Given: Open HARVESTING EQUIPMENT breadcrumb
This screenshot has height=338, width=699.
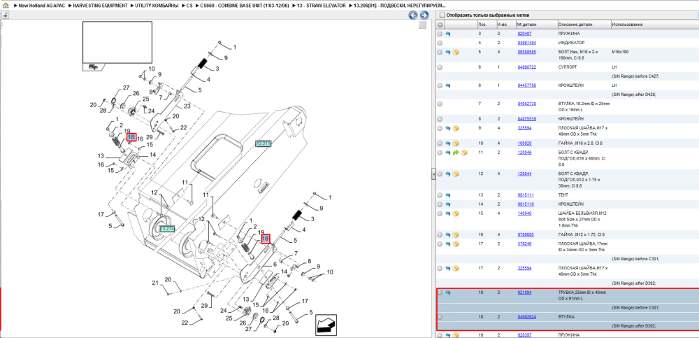Looking at the screenshot, I should [x=100, y=6].
